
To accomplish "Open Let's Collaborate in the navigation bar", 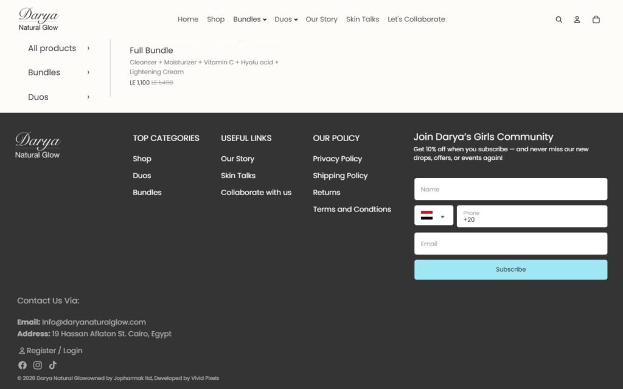I will point(416,19).
